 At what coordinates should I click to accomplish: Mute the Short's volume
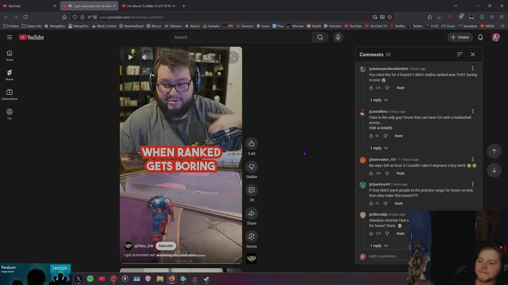145,57
